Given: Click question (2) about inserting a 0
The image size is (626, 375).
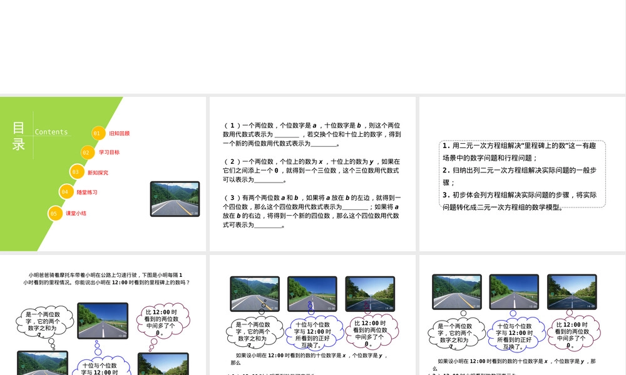Looking at the screenshot, I should [311, 171].
